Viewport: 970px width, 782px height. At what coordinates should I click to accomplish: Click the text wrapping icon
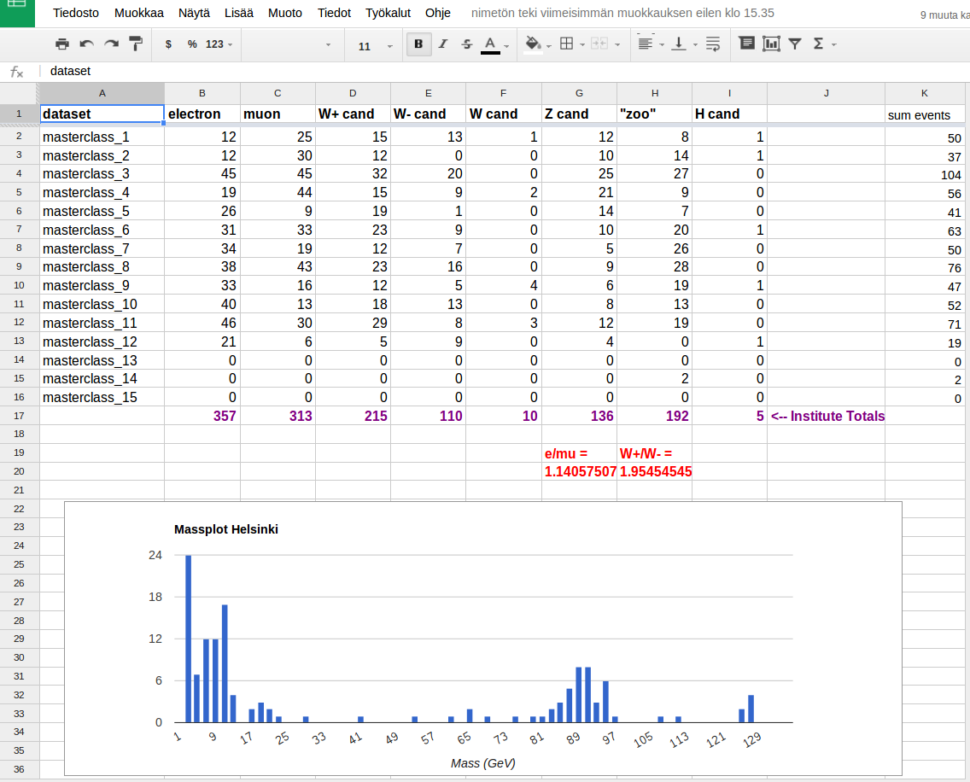point(713,44)
